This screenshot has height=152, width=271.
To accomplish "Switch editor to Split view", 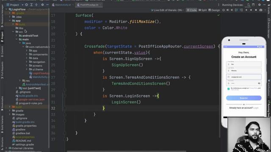I will coord(202,10).
